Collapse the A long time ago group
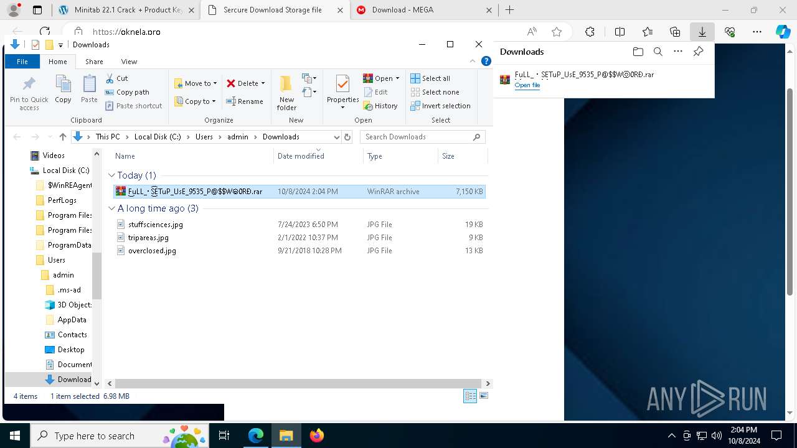 111,208
